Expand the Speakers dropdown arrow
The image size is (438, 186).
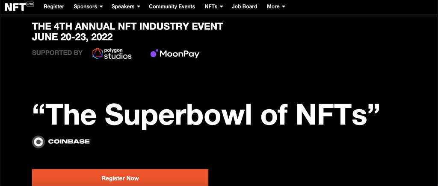(x=139, y=6)
